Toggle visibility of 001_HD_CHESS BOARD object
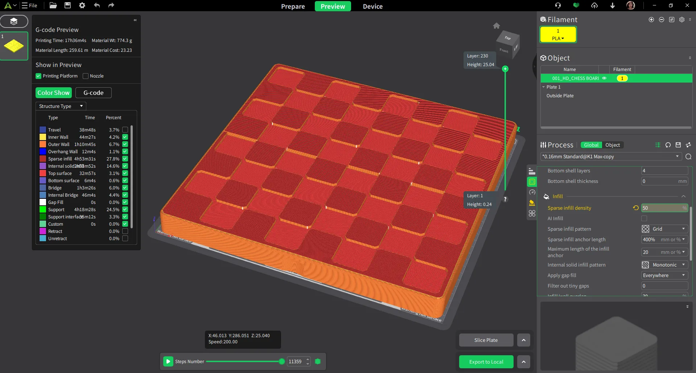Image resolution: width=696 pixels, height=373 pixels. click(604, 78)
